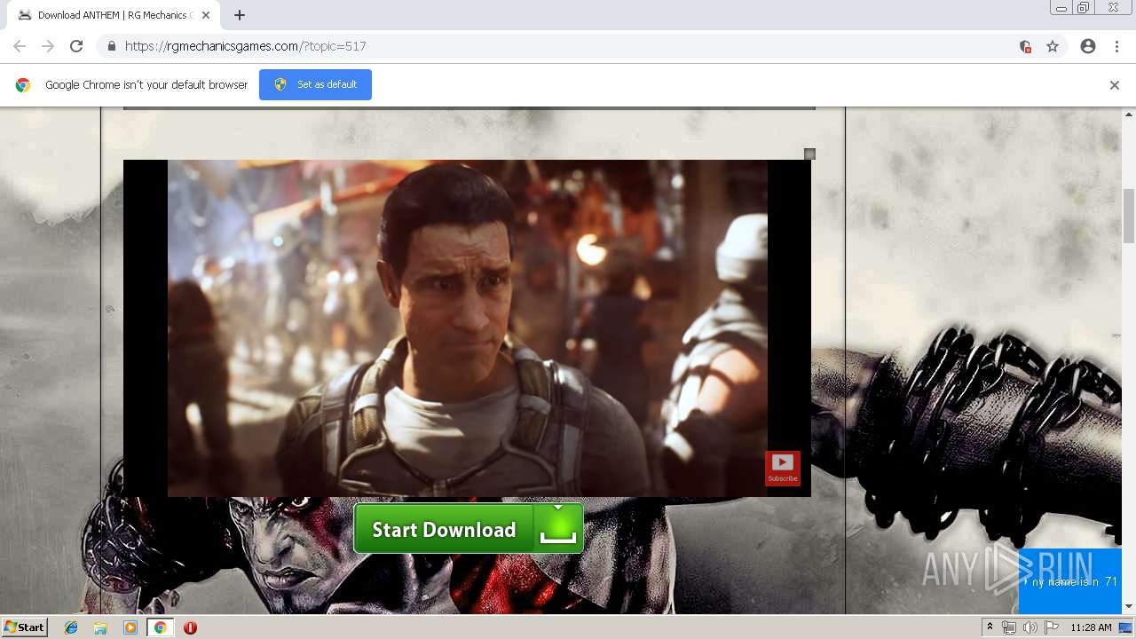Click Set as default button
Screen dimensions: 1136x639
[x=315, y=84]
